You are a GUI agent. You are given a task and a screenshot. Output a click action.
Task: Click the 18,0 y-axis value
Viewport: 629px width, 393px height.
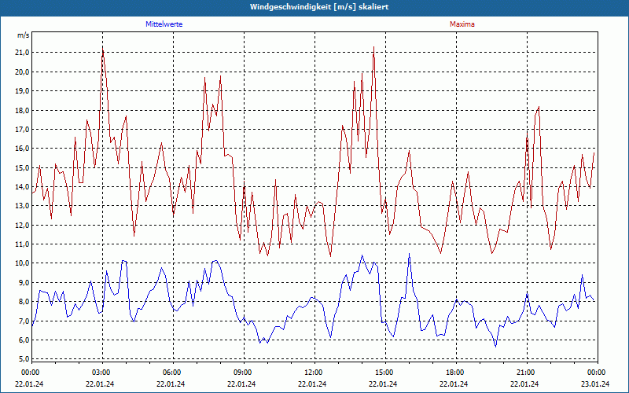coord(23,110)
